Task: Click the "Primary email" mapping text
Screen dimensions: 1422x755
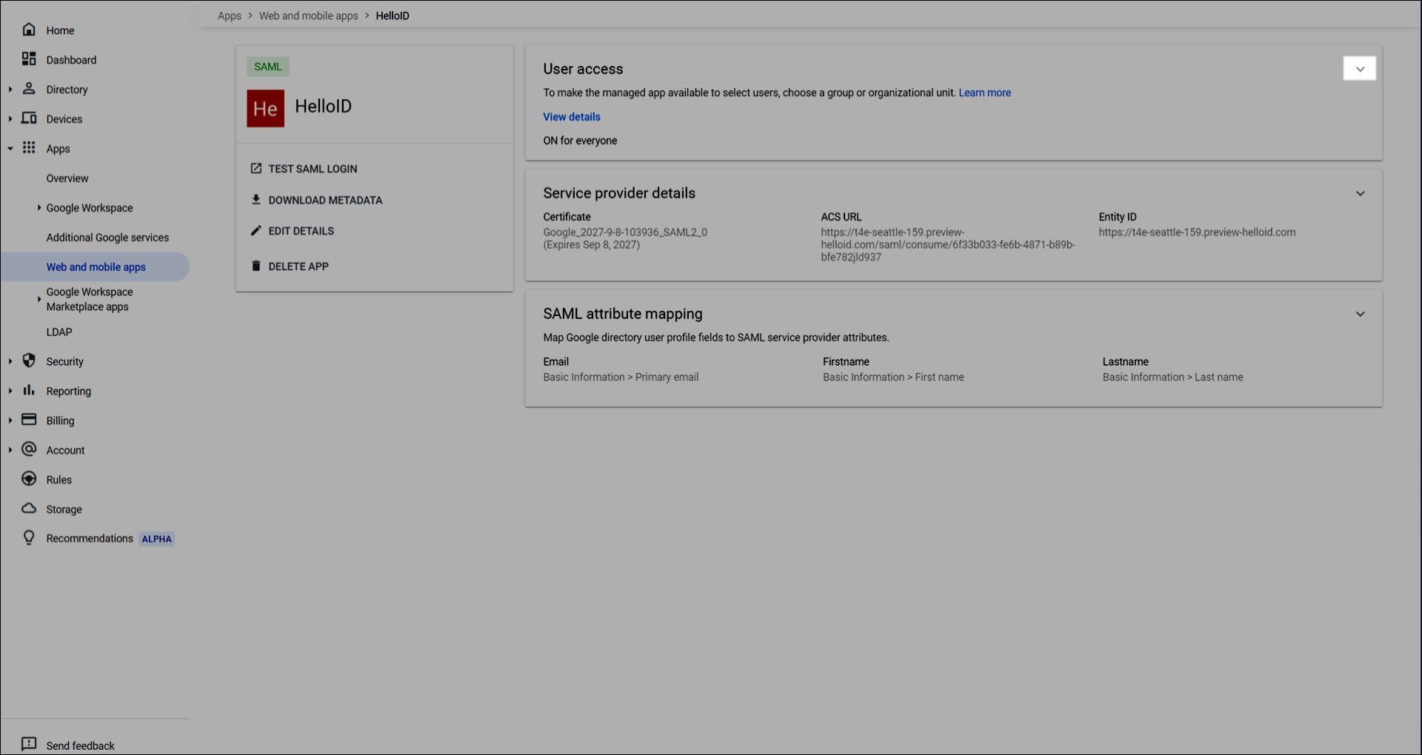Action: click(667, 377)
